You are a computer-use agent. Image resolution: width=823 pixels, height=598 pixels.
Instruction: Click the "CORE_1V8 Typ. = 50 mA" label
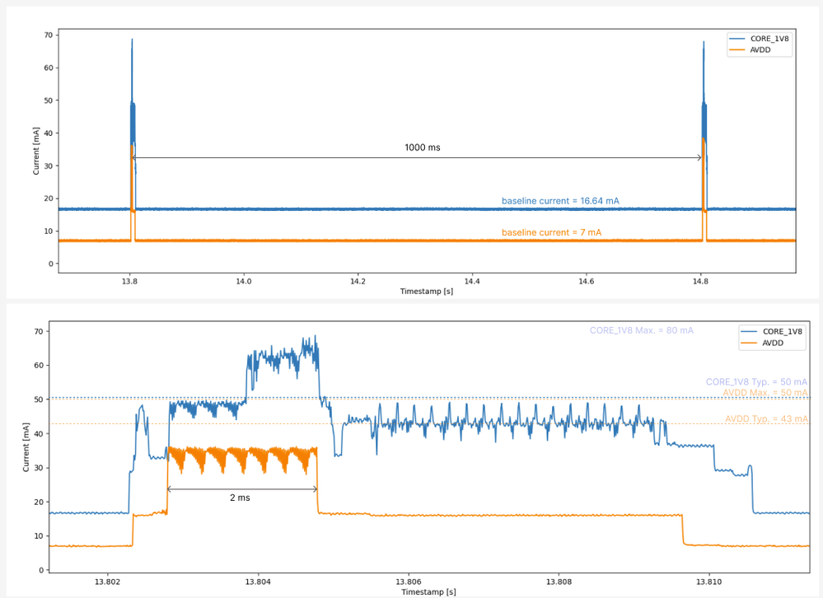[756, 382]
